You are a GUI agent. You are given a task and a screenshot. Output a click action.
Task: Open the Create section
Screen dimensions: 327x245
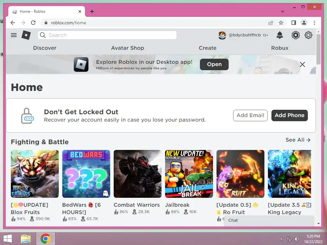(208, 48)
